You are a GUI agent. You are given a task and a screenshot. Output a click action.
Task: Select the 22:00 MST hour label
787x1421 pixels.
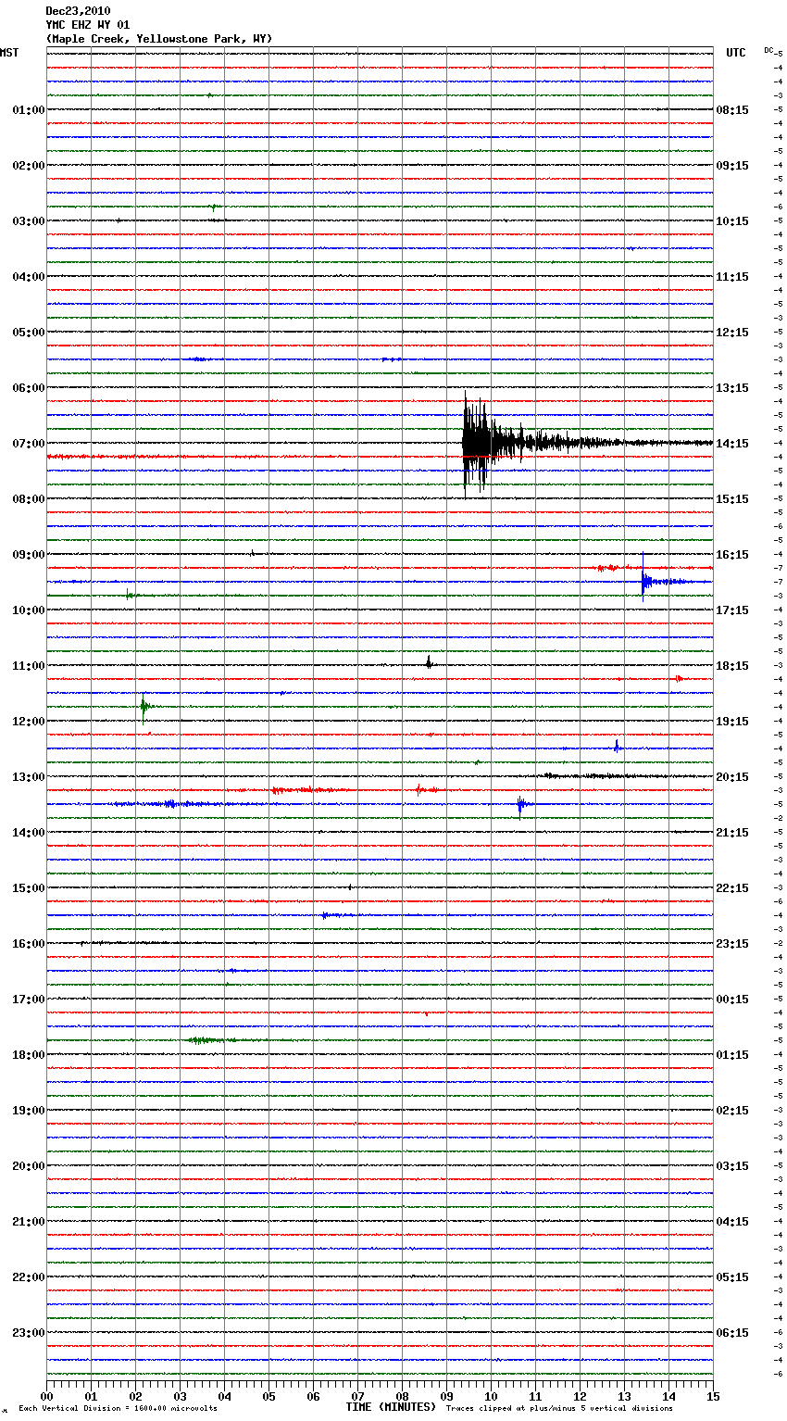pos(28,1277)
